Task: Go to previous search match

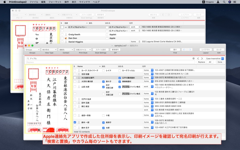Action: coord(198,59)
